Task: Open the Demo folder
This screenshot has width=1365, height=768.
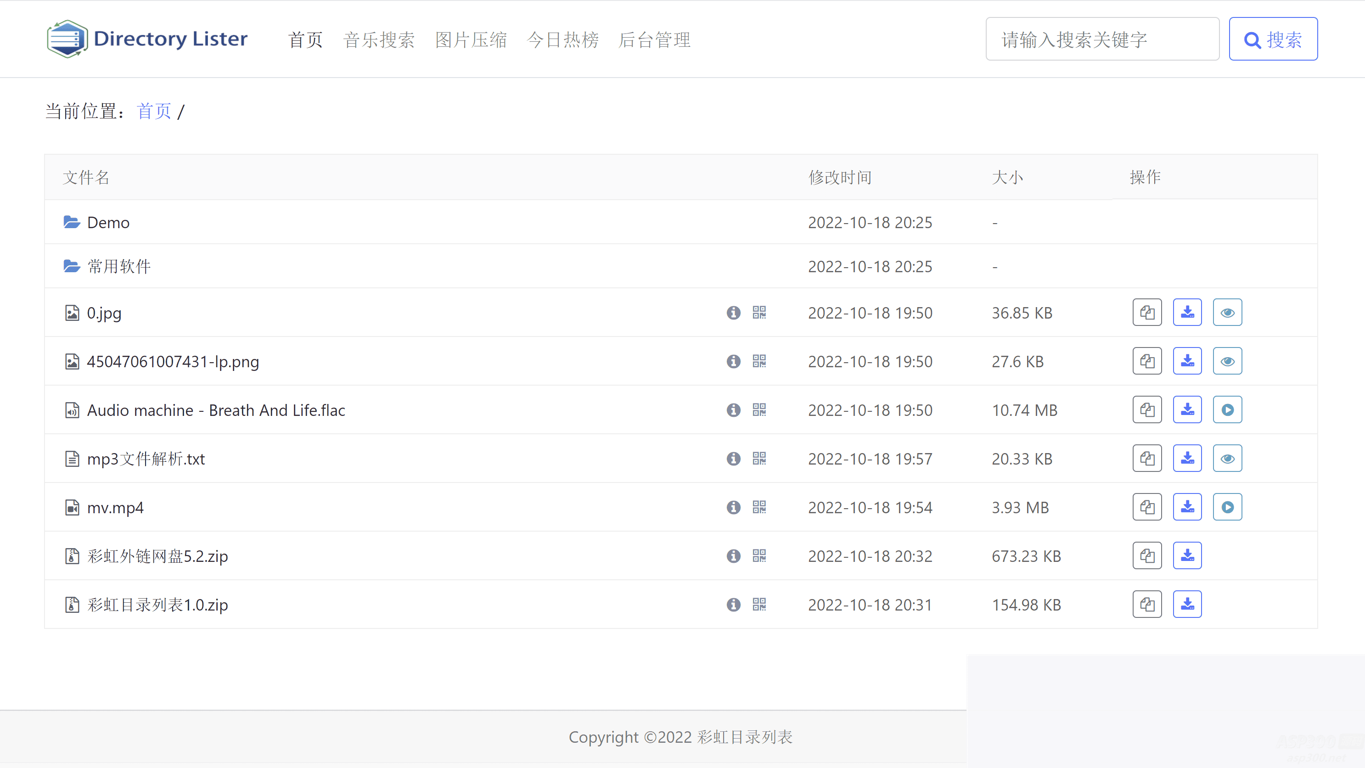Action: [108, 223]
